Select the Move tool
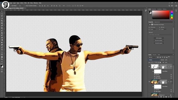 2,11
